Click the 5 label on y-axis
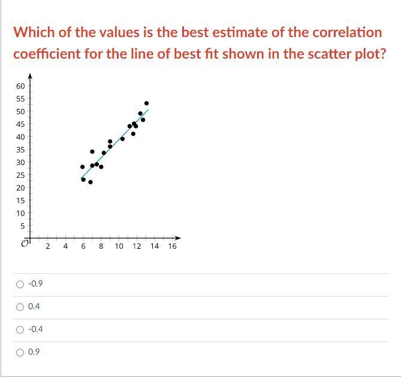 pos(23,226)
